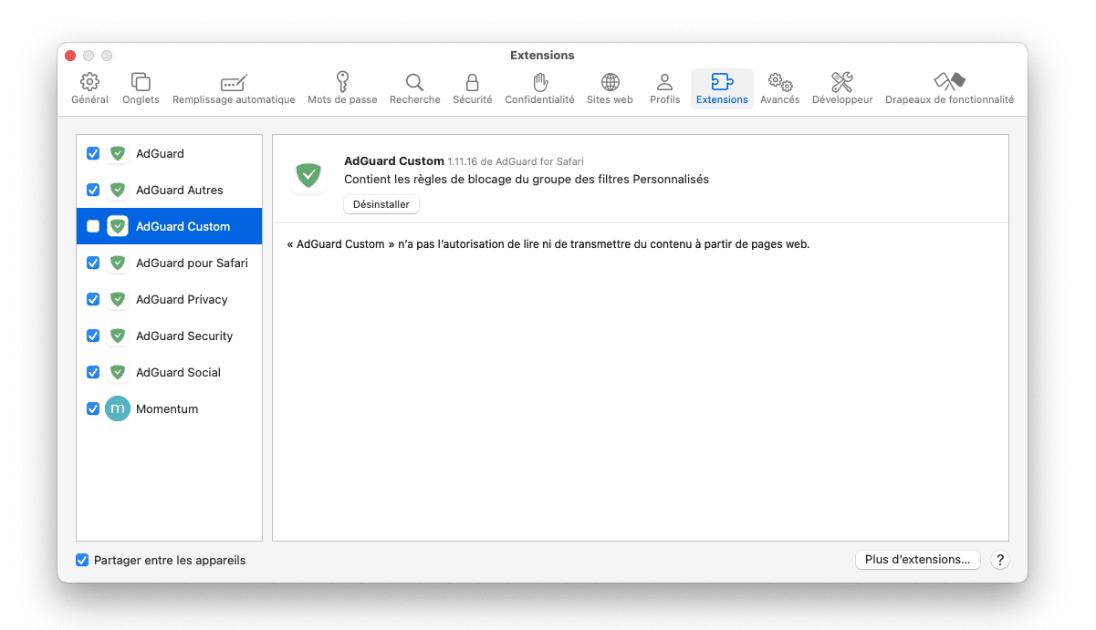Select the AdGuard pour Safari label

(192, 263)
